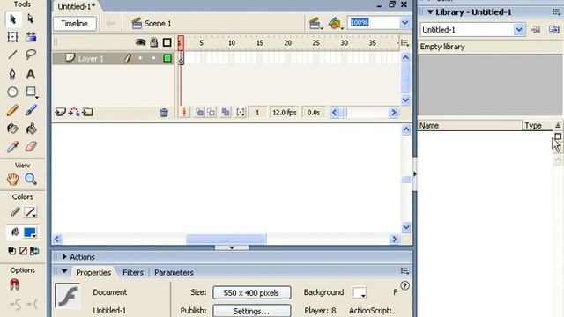Select the Pen tool
Image resolution: width=564 pixels, height=317 pixels.
12,74
